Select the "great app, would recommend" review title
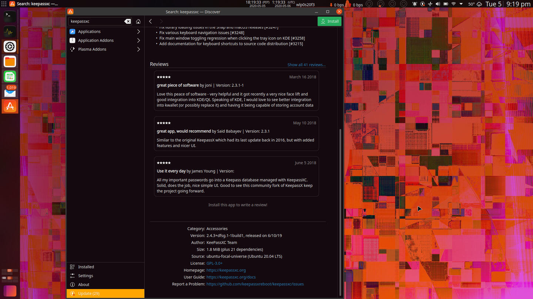Viewport: 533px width, 299px height. (184, 131)
